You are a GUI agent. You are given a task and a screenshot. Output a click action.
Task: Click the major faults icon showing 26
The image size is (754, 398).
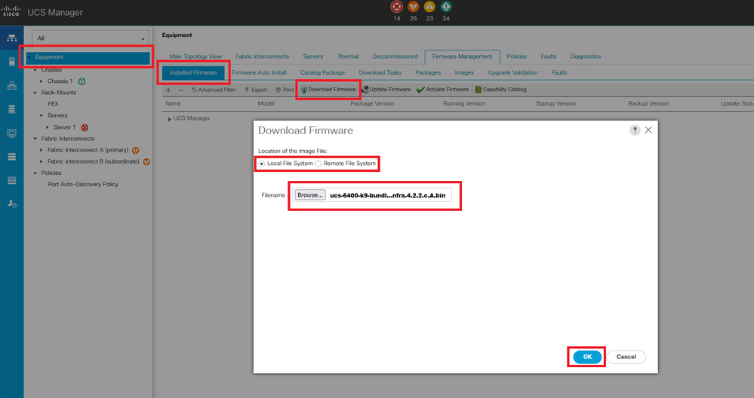coord(413,7)
